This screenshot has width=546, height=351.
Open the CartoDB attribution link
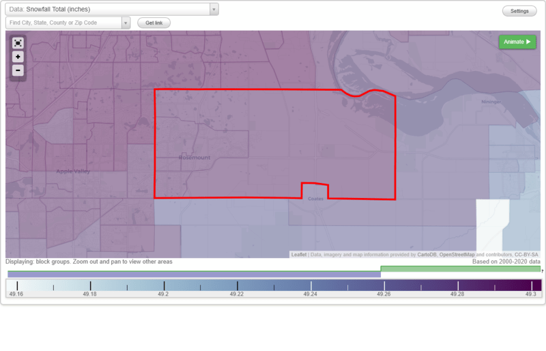[427, 255]
